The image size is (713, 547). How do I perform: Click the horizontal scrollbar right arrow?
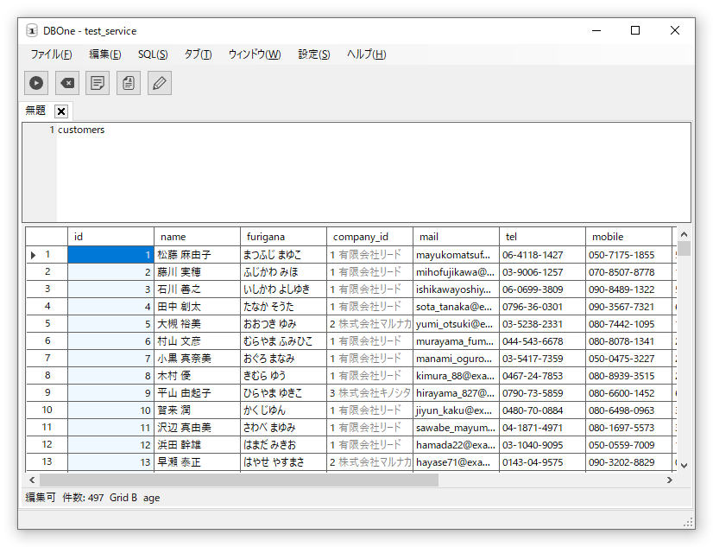pos(669,480)
